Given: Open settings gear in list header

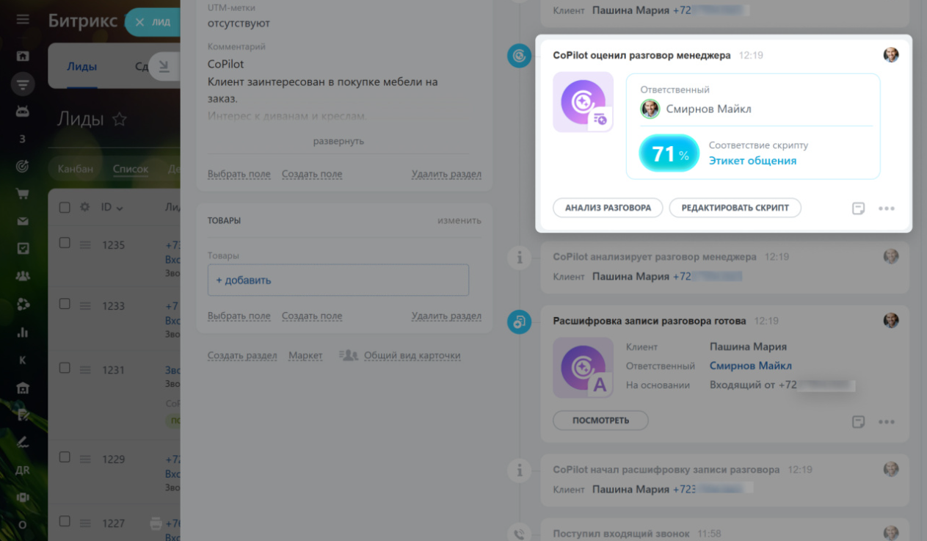Looking at the screenshot, I should point(84,208).
